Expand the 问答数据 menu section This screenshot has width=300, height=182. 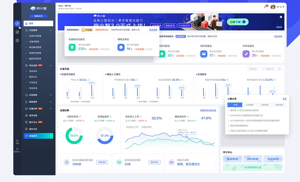pos(51,95)
